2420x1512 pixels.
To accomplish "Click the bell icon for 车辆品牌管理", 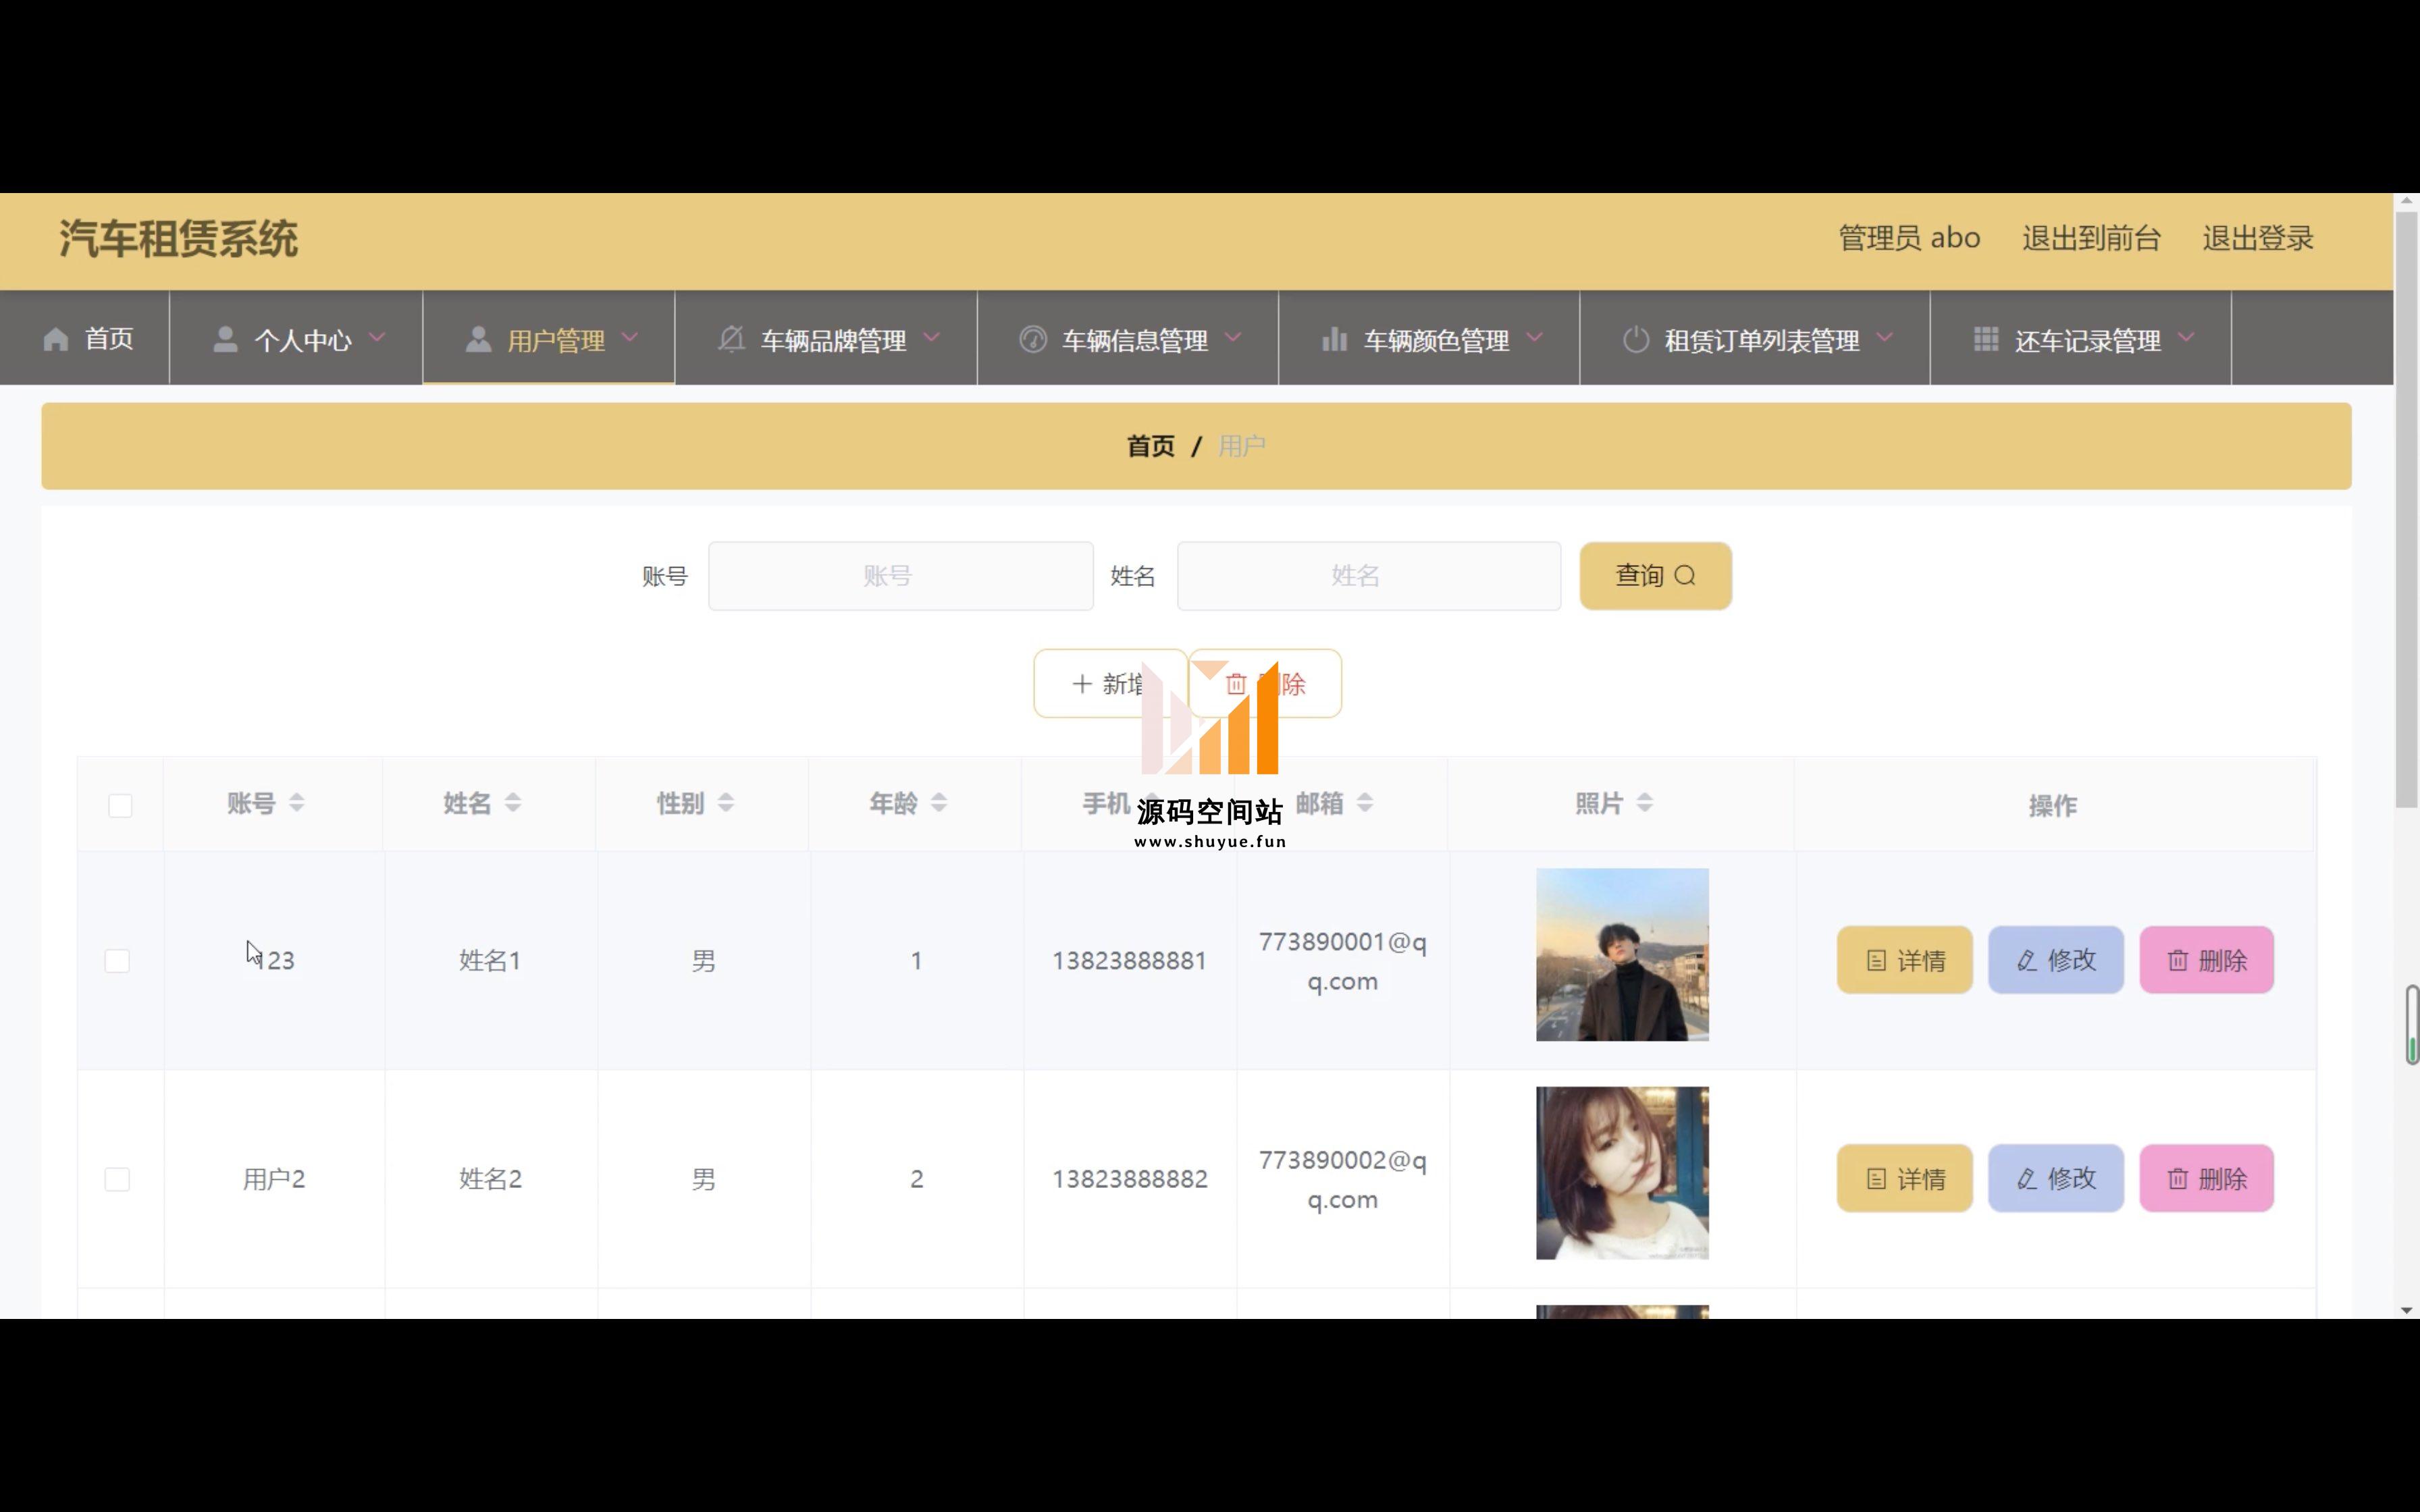I will click(731, 340).
